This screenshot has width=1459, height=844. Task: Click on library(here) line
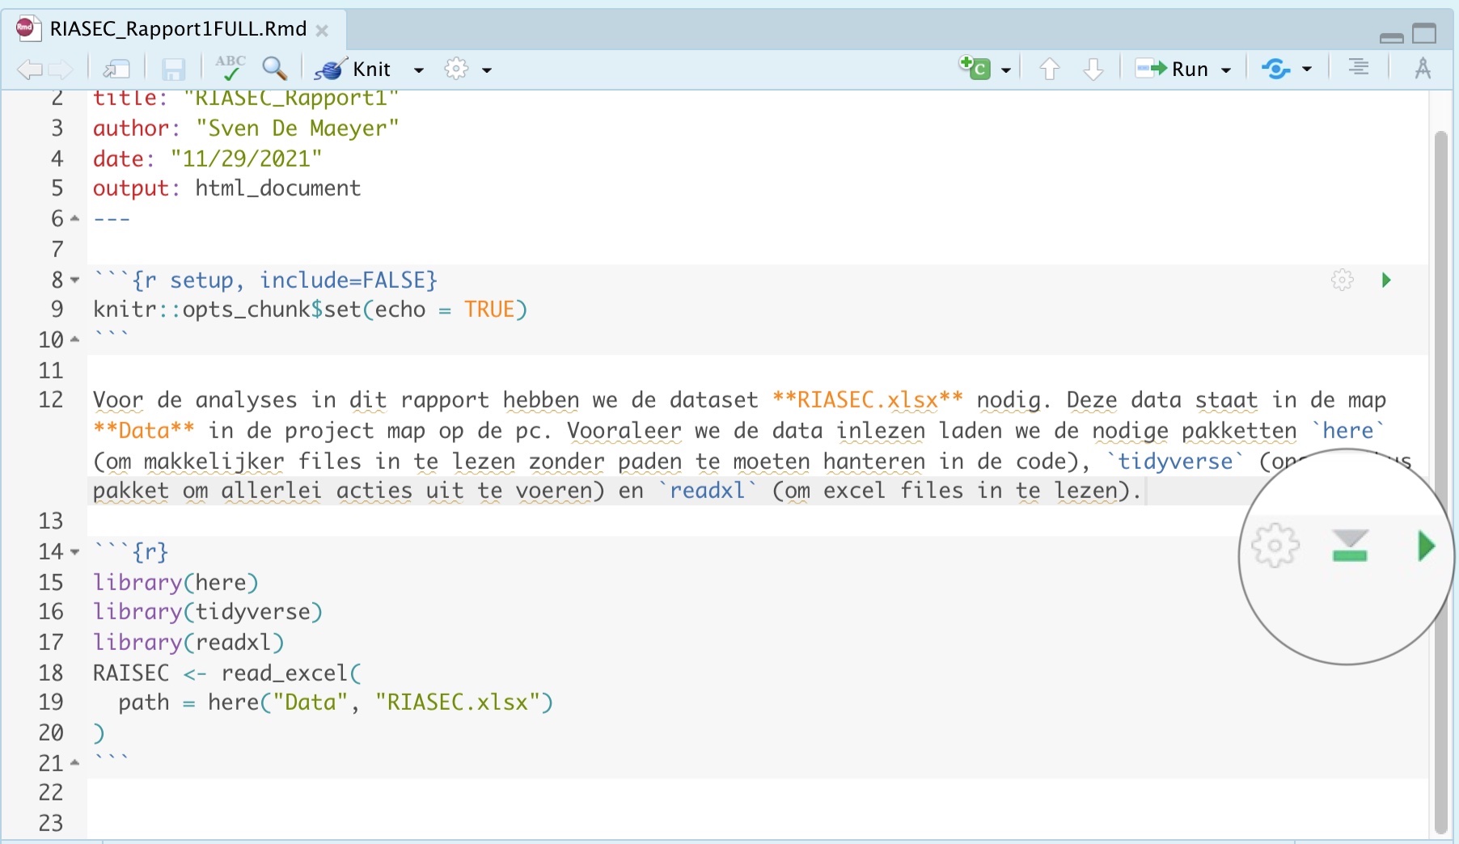click(x=176, y=582)
